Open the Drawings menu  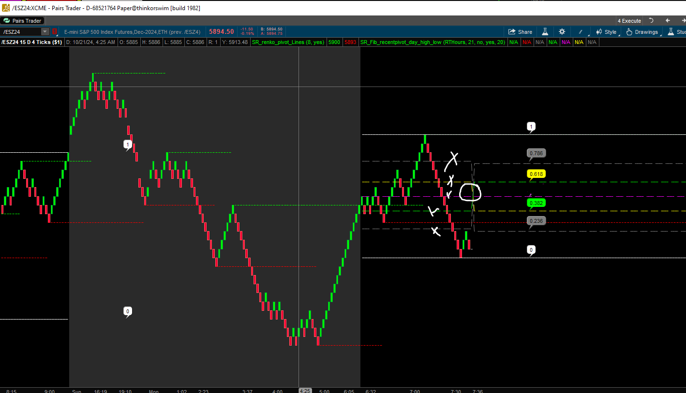click(642, 32)
